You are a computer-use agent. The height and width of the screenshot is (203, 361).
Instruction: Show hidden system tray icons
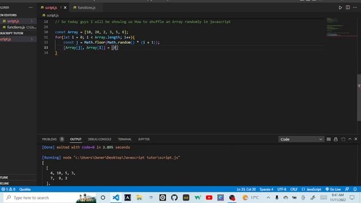268,198
